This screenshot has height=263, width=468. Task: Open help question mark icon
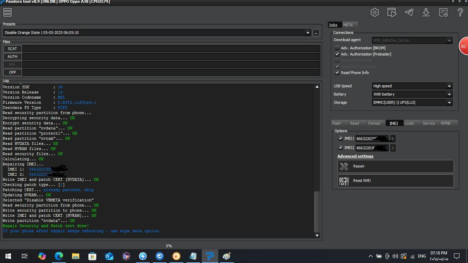pos(460,12)
